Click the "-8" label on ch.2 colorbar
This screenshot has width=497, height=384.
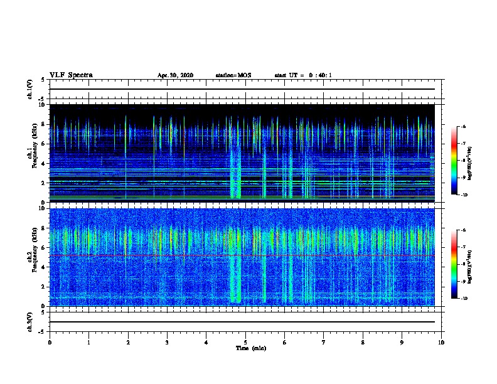(x=463, y=264)
